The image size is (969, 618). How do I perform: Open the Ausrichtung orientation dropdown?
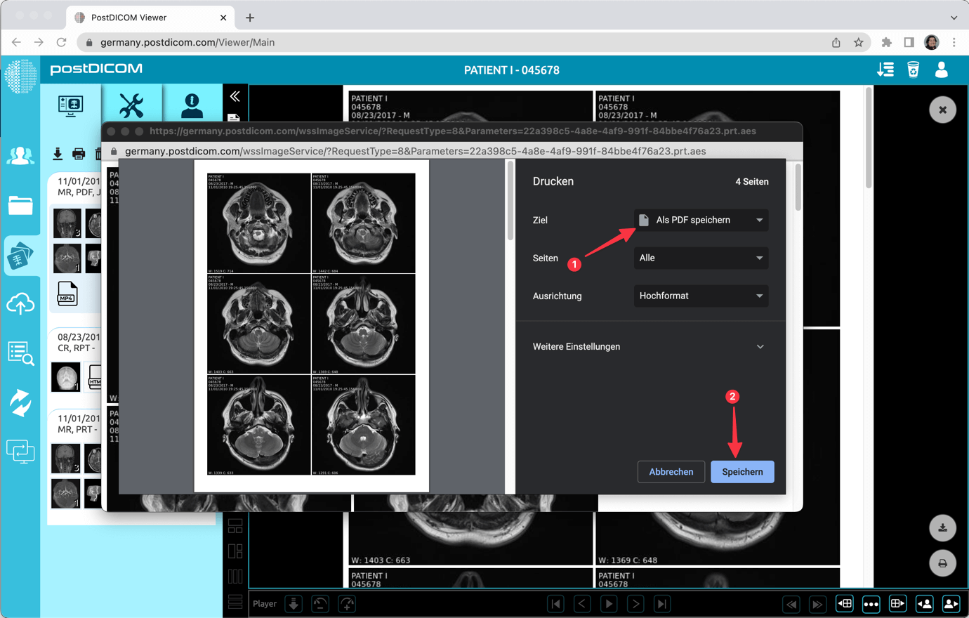pyautogui.click(x=700, y=296)
